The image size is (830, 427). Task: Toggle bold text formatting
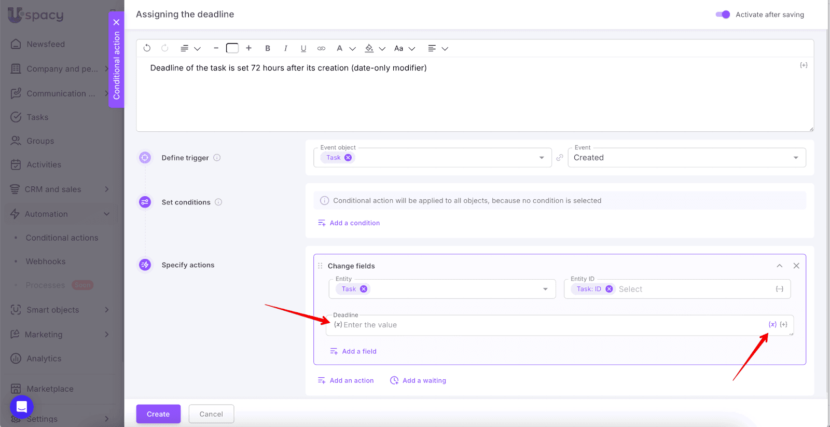coord(268,48)
